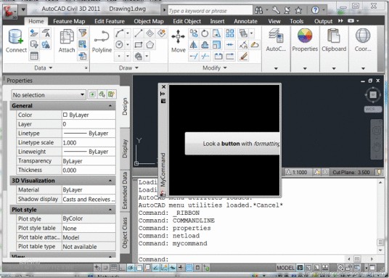This screenshot has width=389, height=278.
Task: Open the Annotate ribbon tab
Action: click(245, 21)
